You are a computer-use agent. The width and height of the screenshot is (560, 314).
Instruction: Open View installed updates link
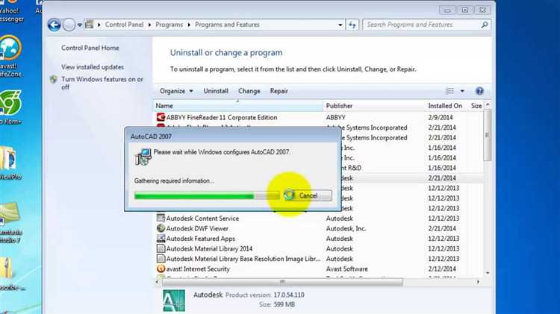93,67
